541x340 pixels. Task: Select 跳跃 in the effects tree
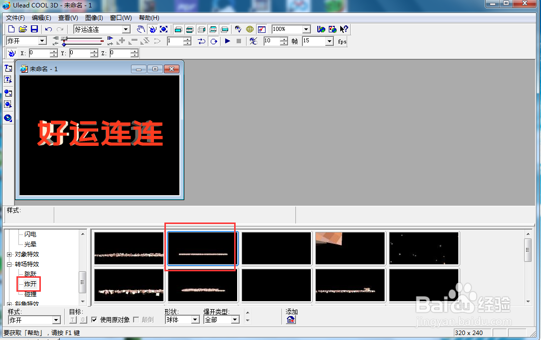coord(30,274)
